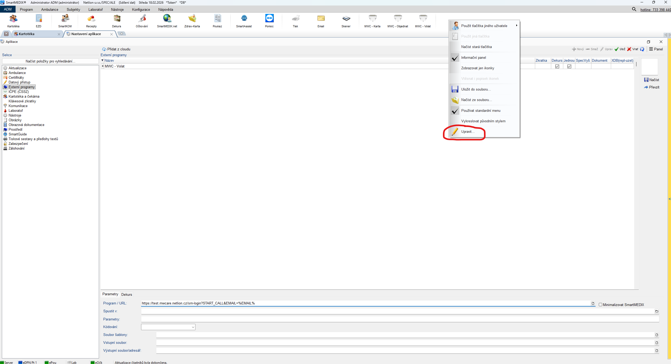
Task: Click the search magnifier icon
Action: point(634,9)
